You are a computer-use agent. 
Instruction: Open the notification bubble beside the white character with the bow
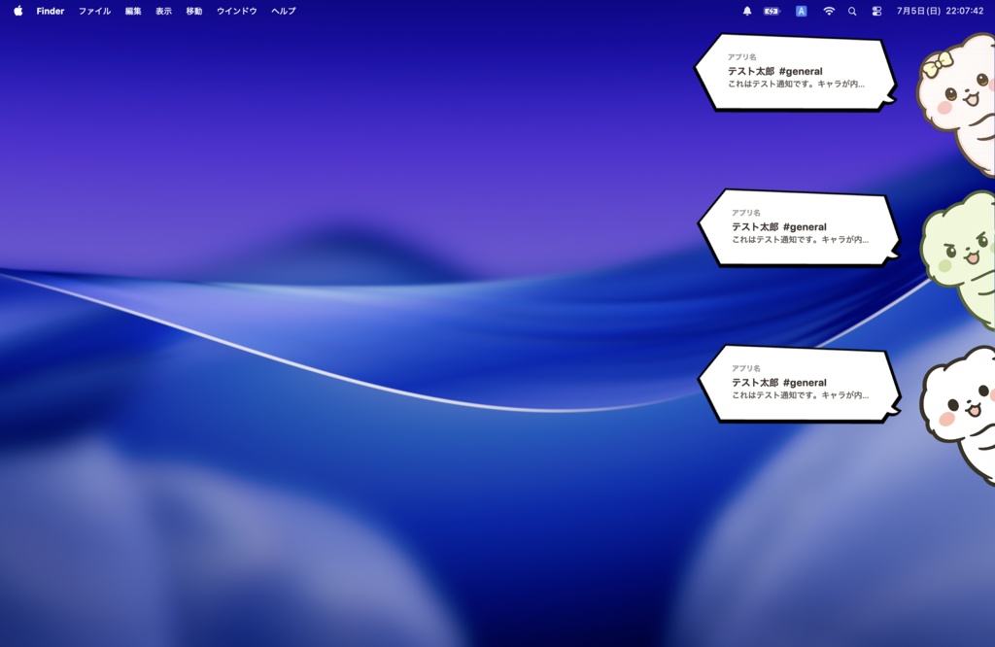[x=796, y=72]
